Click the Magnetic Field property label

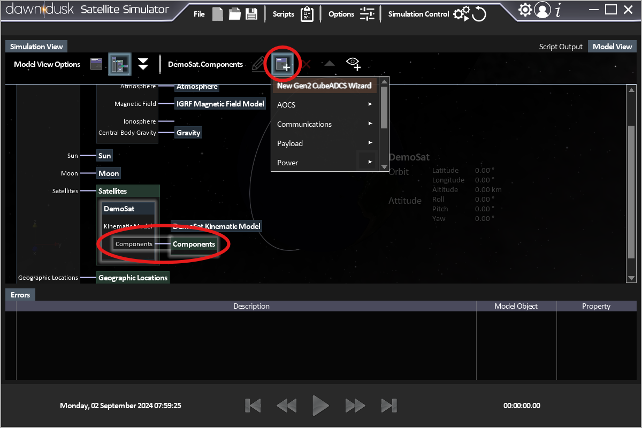135,104
